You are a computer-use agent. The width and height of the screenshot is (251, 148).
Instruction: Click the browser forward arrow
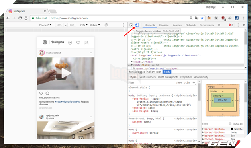(x=14, y=18)
